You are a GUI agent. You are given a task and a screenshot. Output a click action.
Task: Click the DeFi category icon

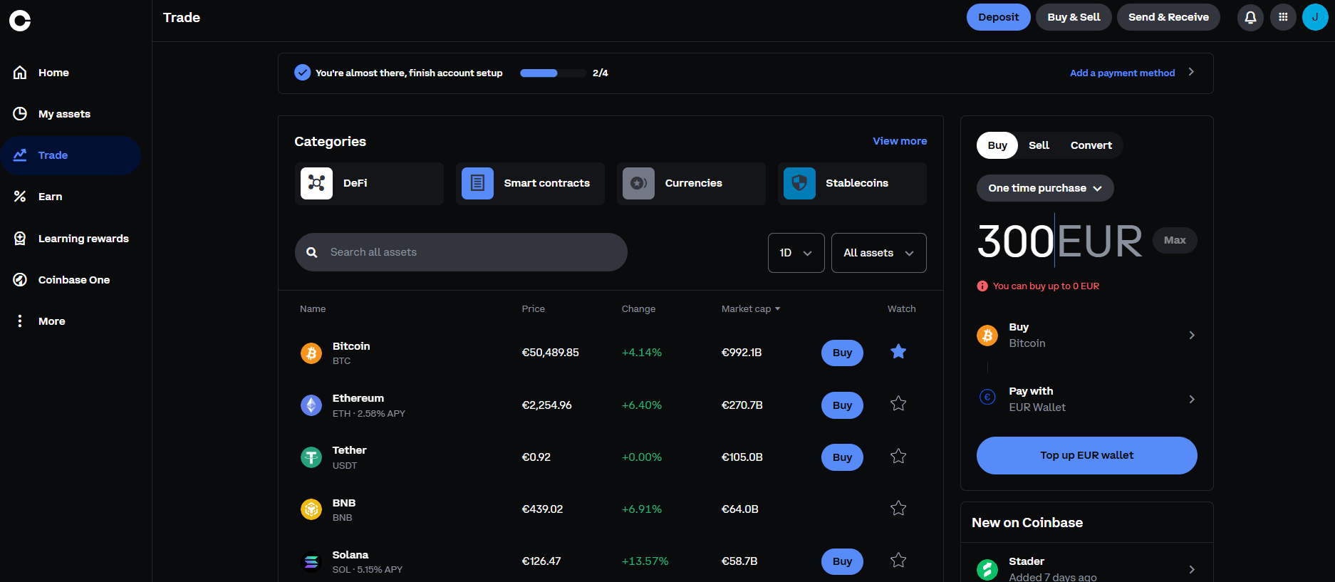tap(316, 183)
